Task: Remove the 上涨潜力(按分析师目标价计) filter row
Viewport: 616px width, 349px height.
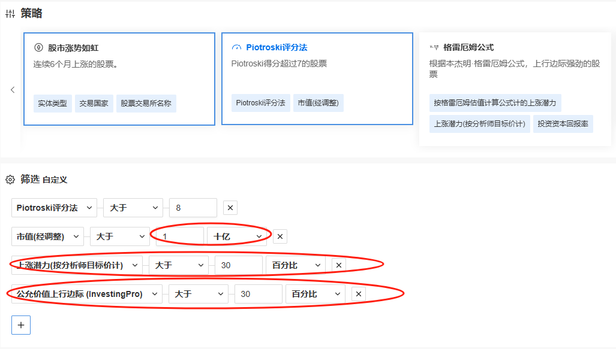Action: [338, 265]
